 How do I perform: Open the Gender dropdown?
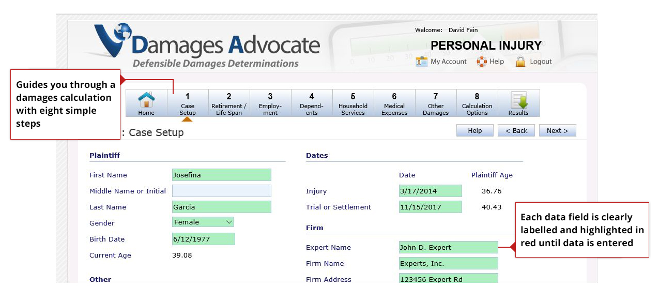[203, 222]
